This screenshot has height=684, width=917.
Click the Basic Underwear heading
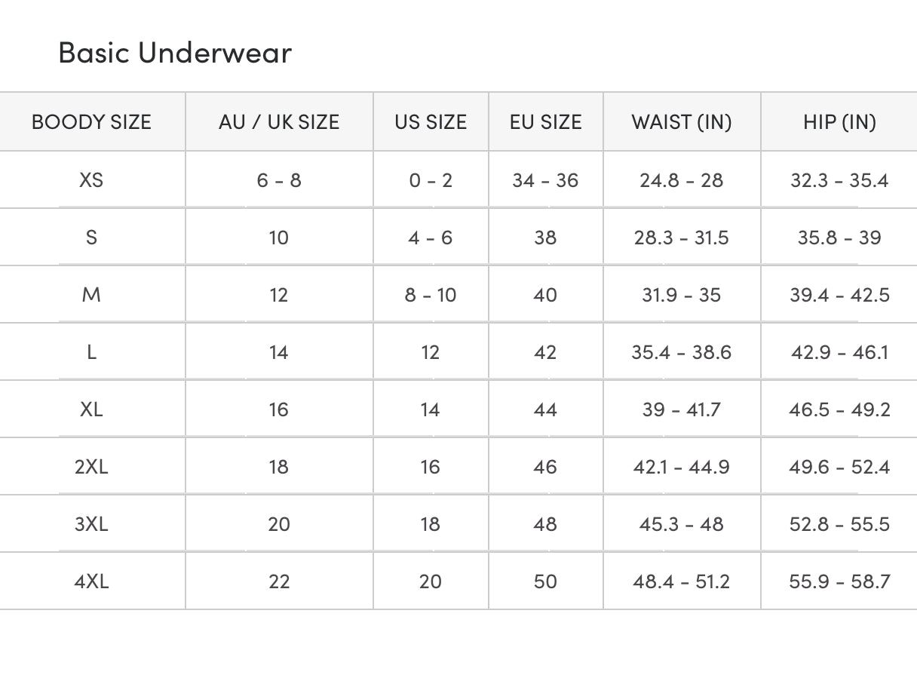coord(175,53)
